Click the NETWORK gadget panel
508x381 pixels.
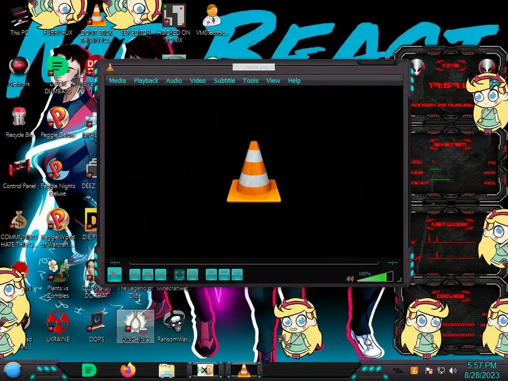[450, 243]
